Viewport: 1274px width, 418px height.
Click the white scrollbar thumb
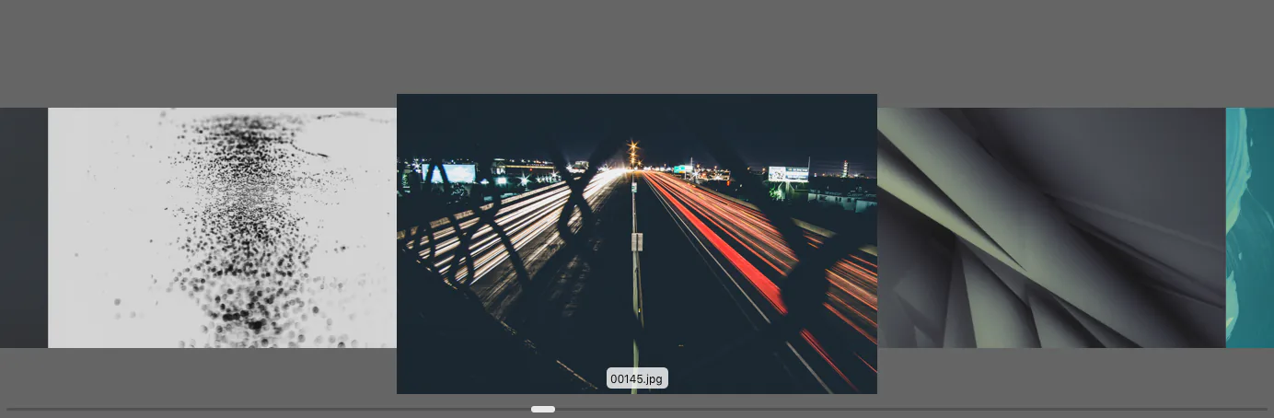pyautogui.click(x=543, y=409)
